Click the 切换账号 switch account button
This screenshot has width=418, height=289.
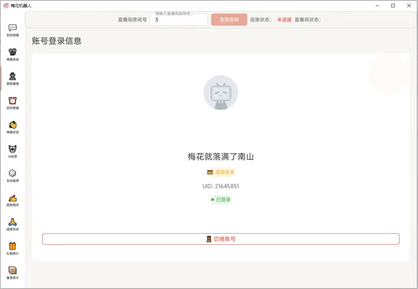[221, 239]
